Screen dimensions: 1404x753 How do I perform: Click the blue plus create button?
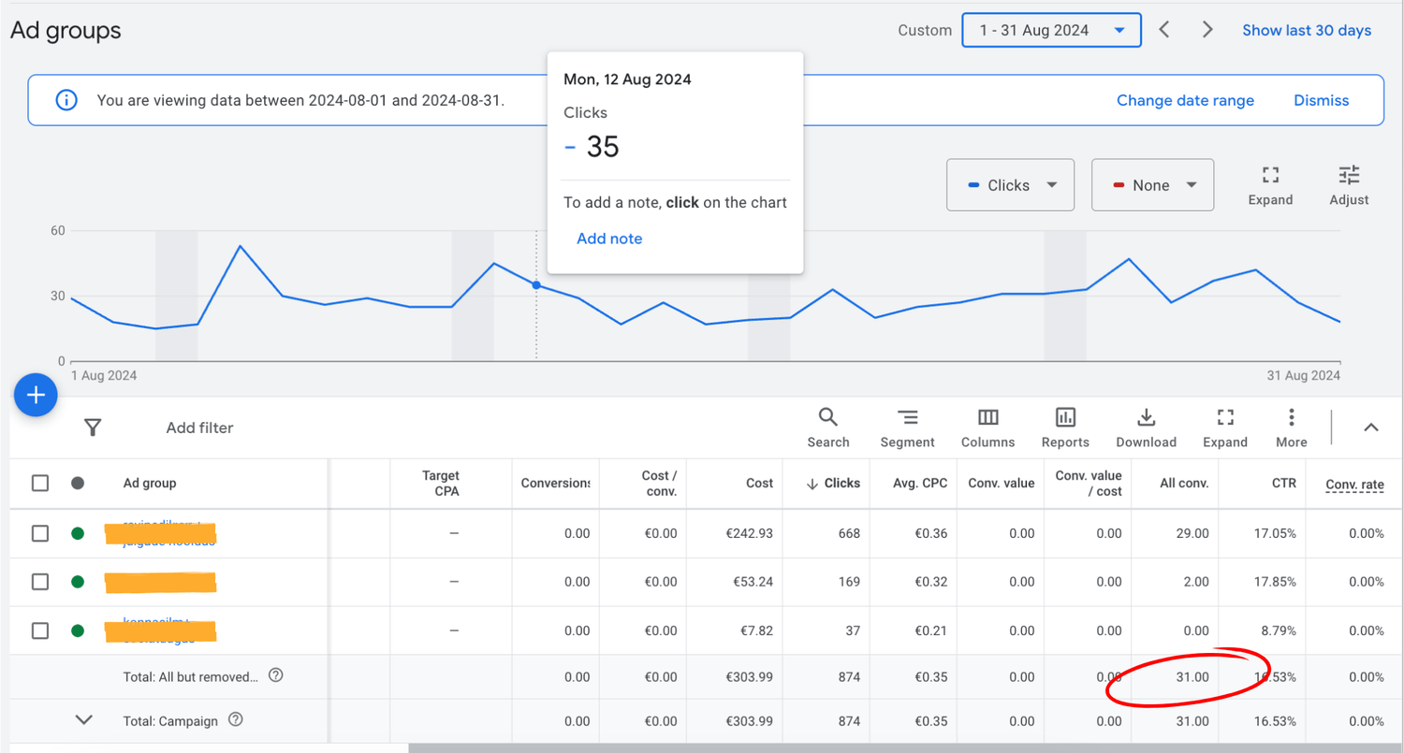(x=36, y=396)
